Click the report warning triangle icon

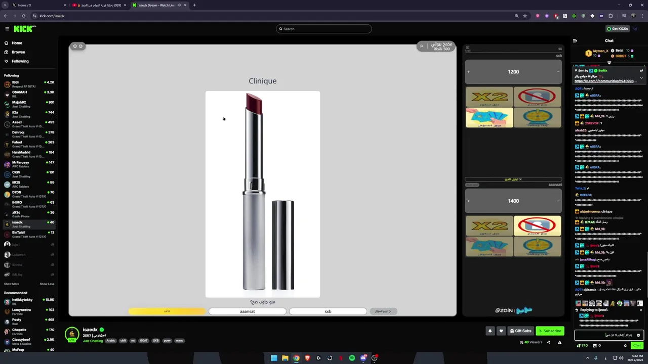coord(559,342)
